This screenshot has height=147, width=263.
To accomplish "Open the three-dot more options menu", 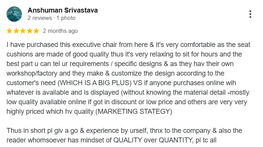I will click(250, 14).
